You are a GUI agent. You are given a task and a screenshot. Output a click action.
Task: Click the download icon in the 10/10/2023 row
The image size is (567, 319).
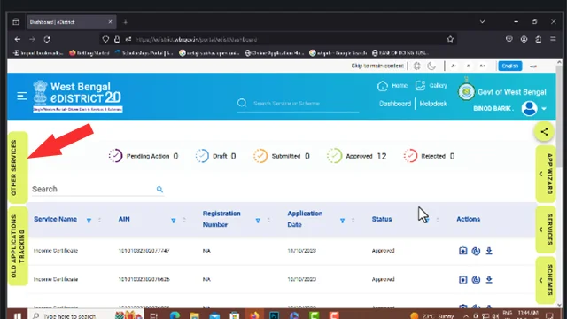tap(489, 280)
